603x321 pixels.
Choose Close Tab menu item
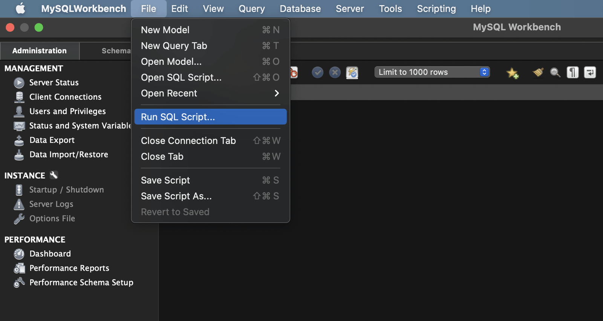[210, 157]
